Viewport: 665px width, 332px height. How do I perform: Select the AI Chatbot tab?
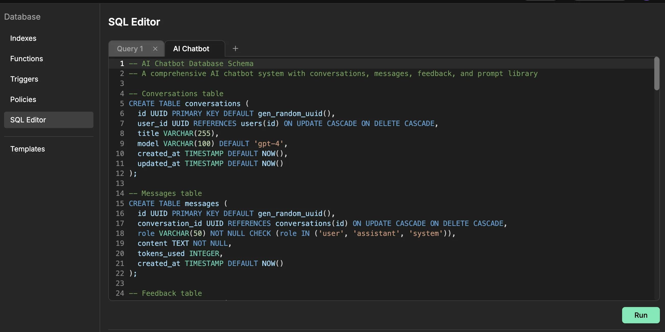tap(191, 48)
